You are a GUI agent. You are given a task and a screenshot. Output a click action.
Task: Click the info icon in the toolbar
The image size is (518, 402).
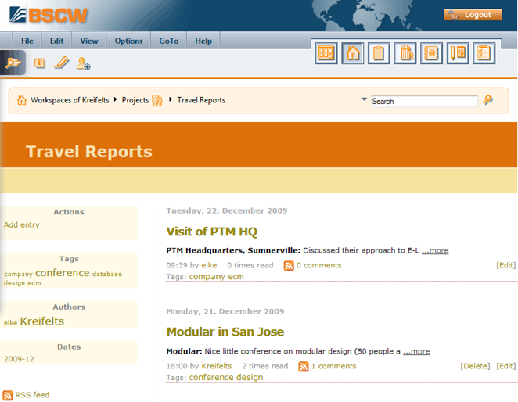[40, 63]
